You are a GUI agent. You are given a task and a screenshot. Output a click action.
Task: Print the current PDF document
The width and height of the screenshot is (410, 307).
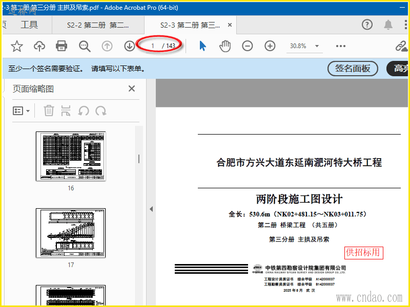61,46
